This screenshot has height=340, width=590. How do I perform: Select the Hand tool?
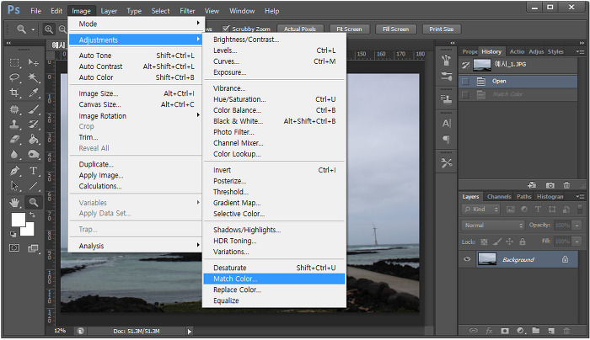(14, 203)
